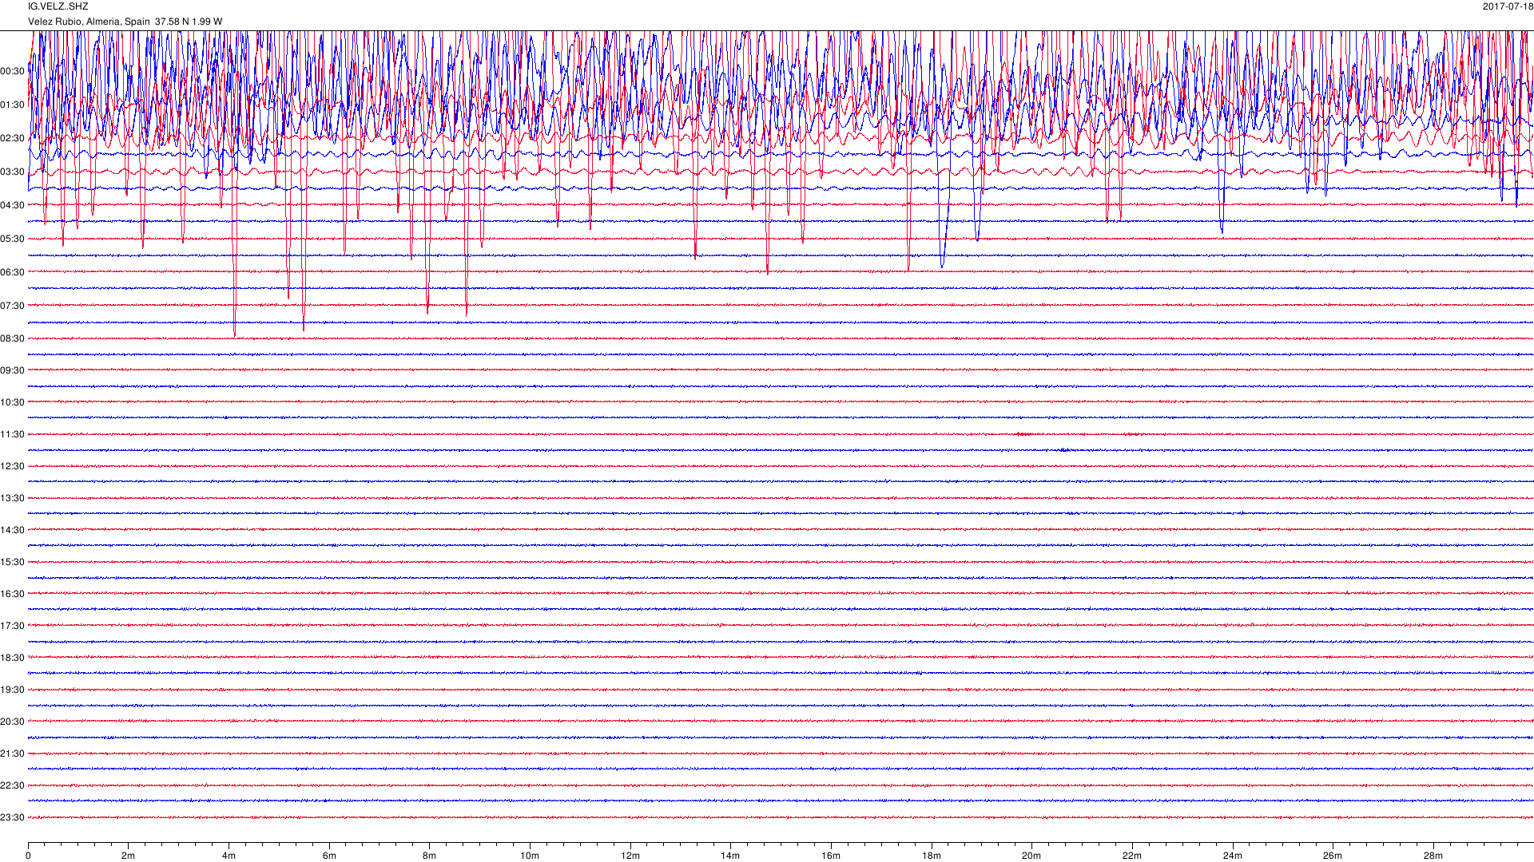Select the 26m mark on the minute axis
Viewport: 1534px width, 862px height.
1333,856
